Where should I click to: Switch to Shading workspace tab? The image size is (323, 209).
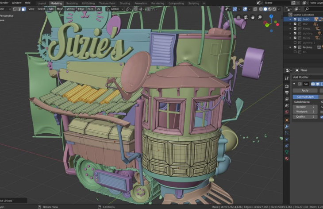125,3
